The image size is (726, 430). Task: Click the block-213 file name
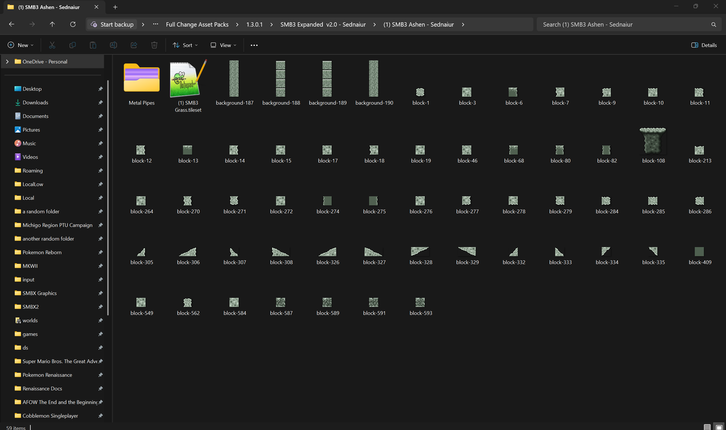click(700, 161)
